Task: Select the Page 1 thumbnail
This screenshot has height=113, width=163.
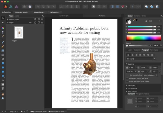Action: [19, 32]
